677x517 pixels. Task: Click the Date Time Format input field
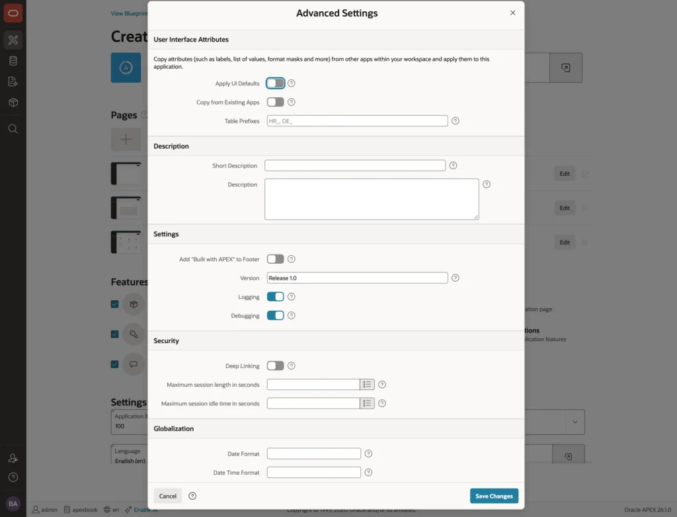(x=314, y=473)
